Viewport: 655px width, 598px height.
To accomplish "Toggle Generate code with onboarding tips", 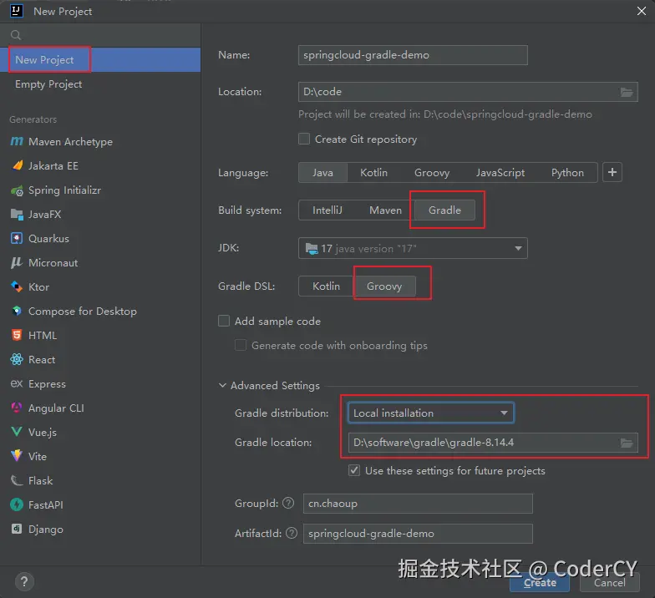I will (241, 345).
